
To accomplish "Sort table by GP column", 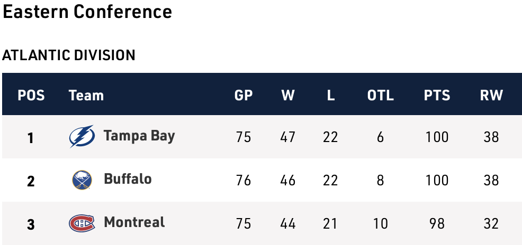I will click(244, 96).
